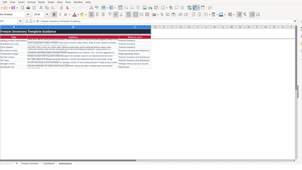302x170 pixels.
Task: Insert an image
Action: [145, 8]
